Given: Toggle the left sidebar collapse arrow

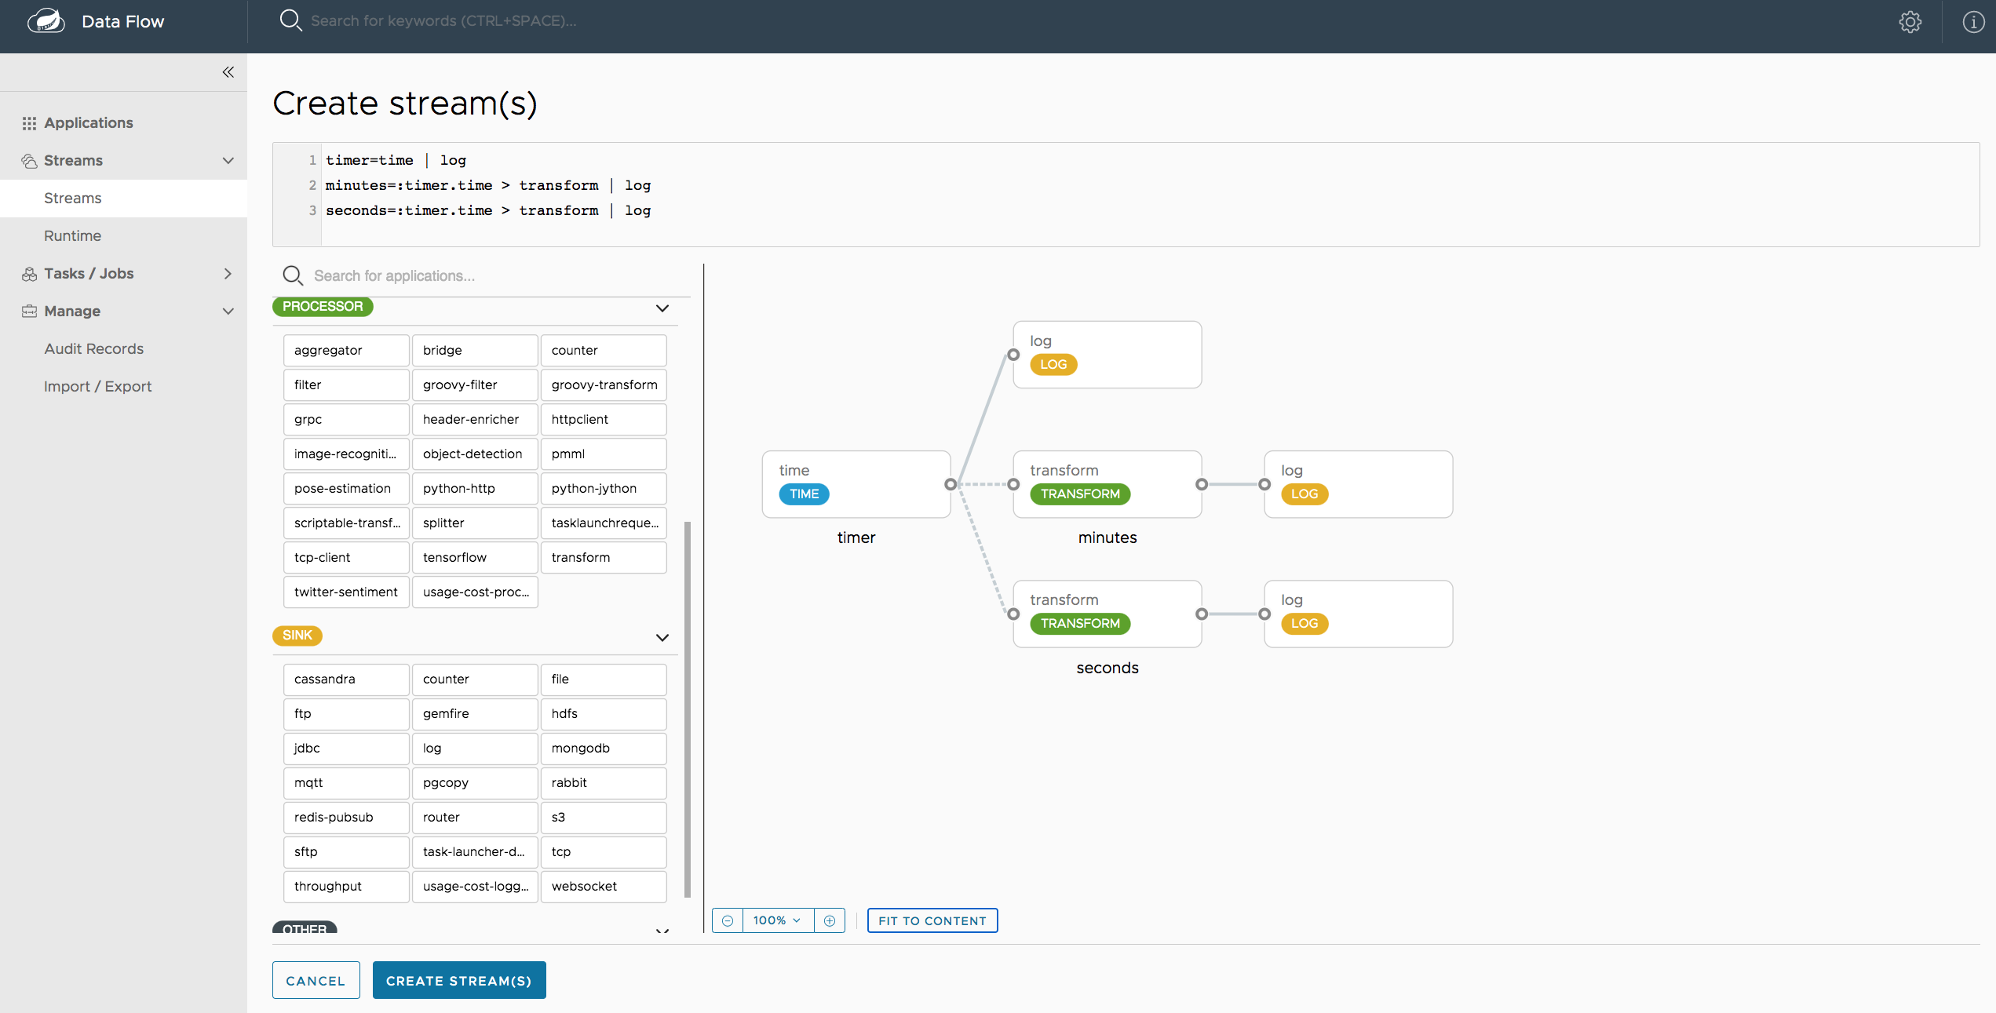Looking at the screenshot, I should click(x=228, y=72).
